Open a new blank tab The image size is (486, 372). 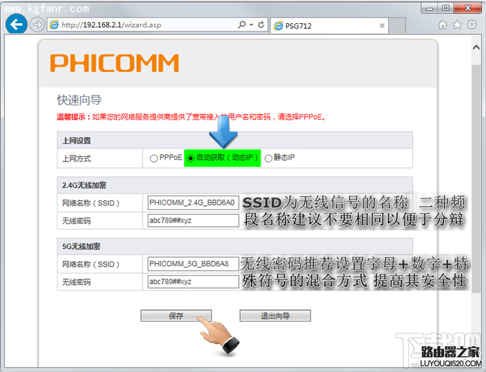pyautogui.click(x=397, y=25)
